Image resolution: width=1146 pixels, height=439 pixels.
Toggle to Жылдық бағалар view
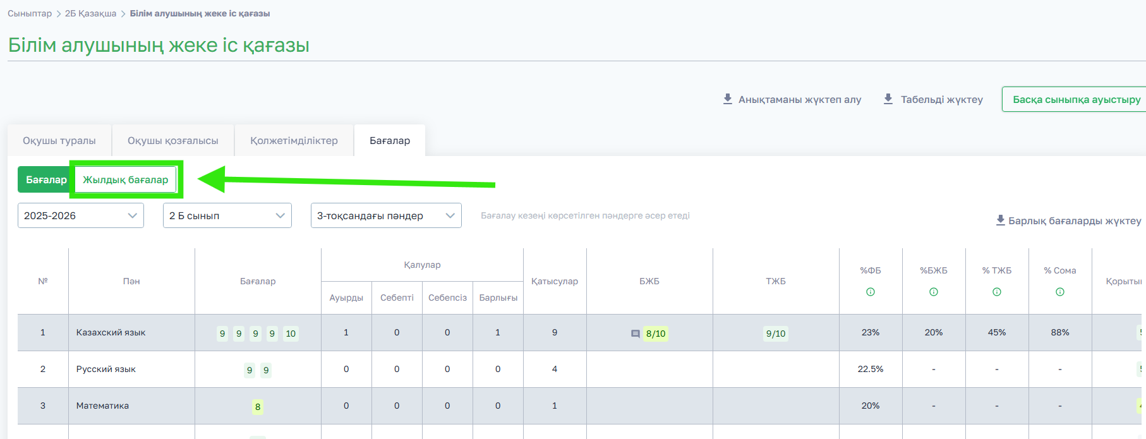[x=126, y=179]
